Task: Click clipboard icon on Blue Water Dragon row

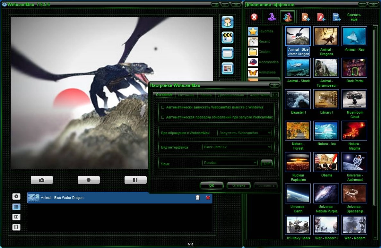Action: point(197,198)
